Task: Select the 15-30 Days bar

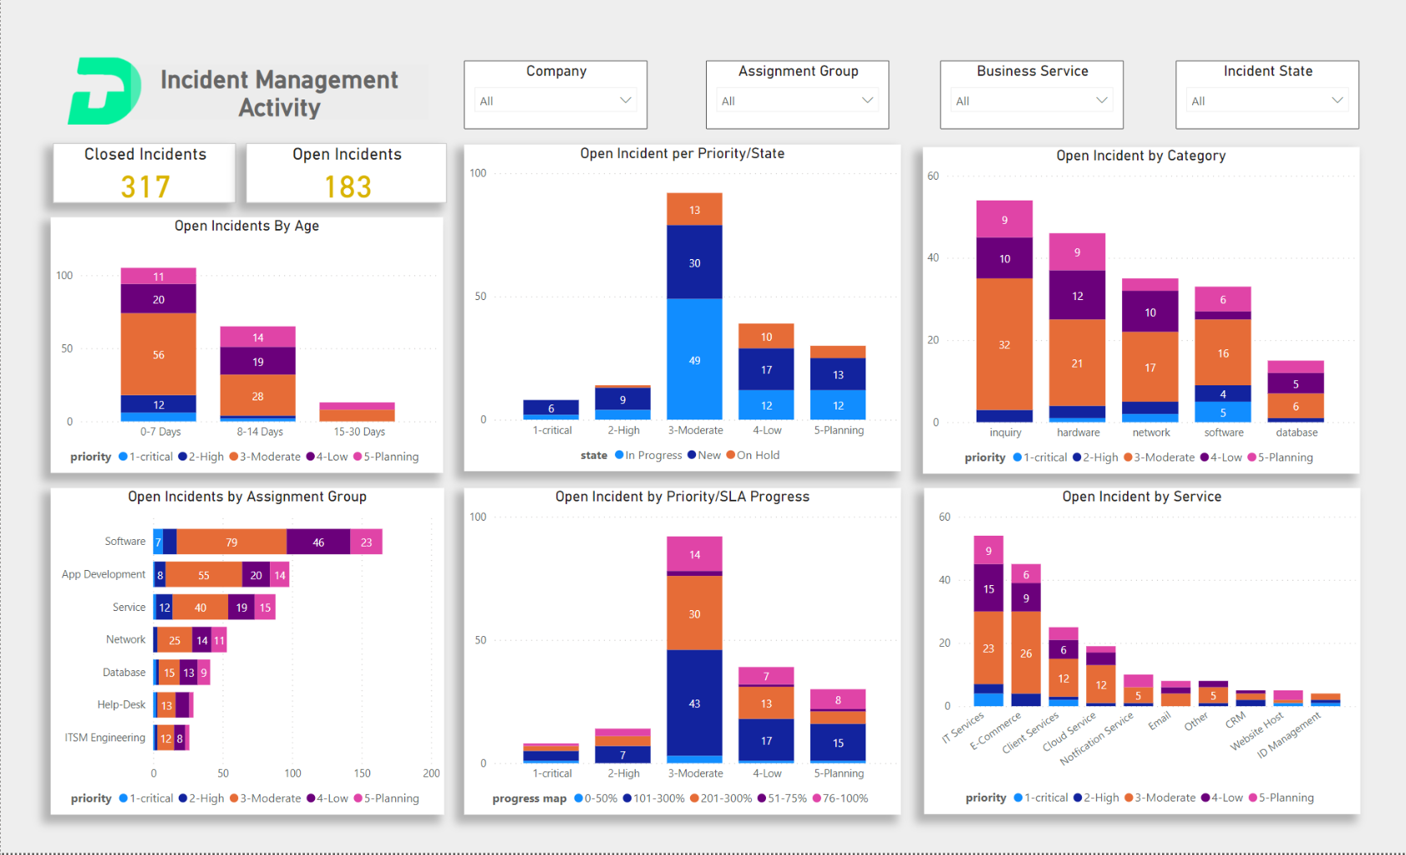Action: point(357,412)
